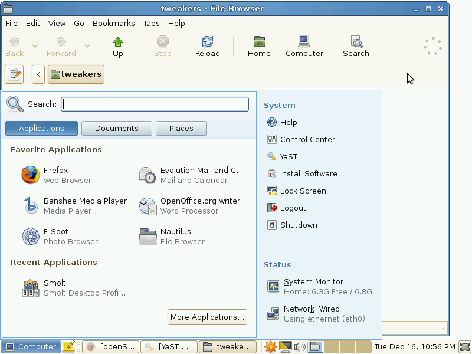Open the View menu
Screen dimensions: 472x354
(57, 24)
